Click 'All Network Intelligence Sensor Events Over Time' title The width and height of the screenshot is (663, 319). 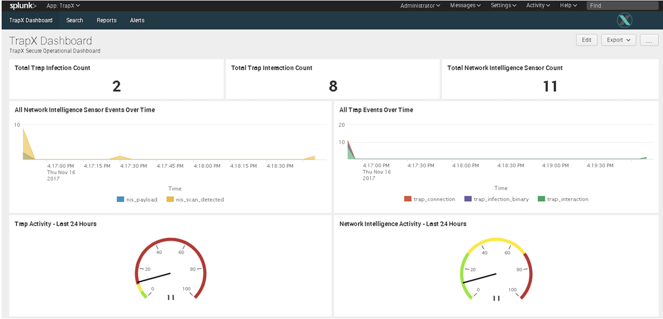85,110
